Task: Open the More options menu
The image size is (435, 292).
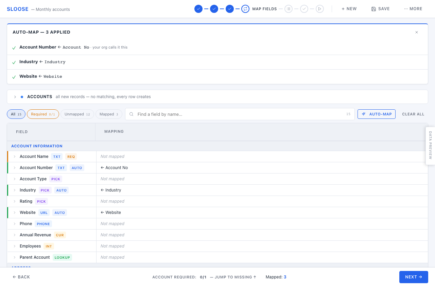Action: (x=413, y=9)
